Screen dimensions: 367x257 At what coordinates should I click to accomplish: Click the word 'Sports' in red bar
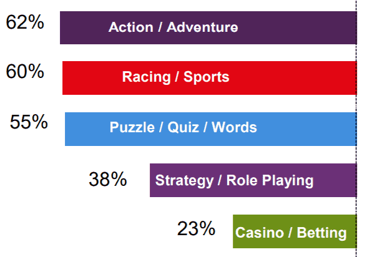(206, 77)
